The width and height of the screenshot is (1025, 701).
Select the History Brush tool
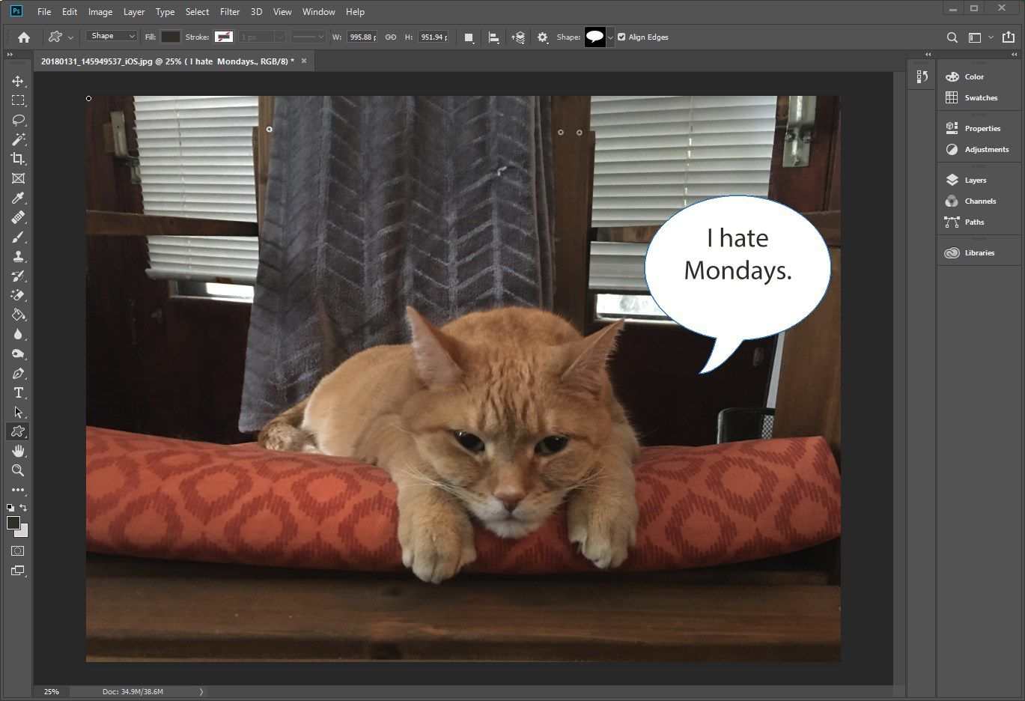[x=18, y=276]
